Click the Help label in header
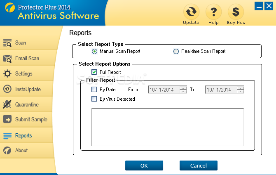276x175 pixels. pyautogui.click(x=213, y=23)
